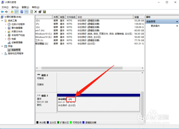
Task: Expand the 服务和应用程序 node
Action: coord(2,53)
